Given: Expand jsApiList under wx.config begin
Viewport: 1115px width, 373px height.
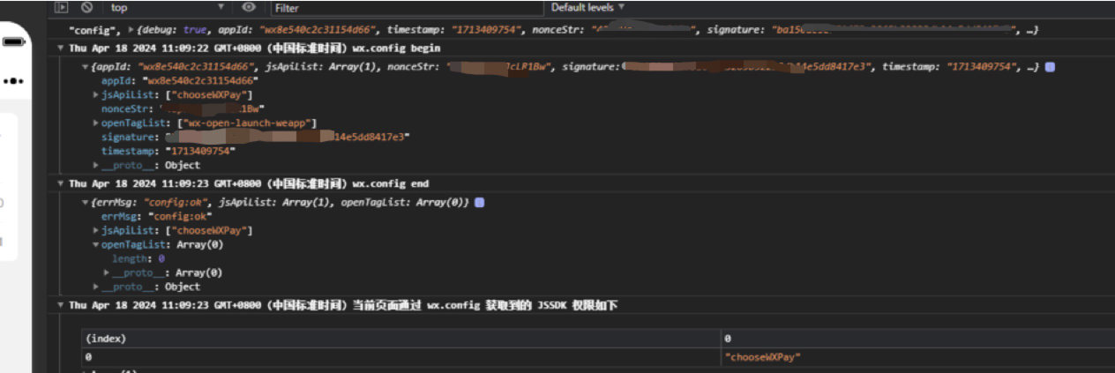Looking at the screenshot, I should 96,95.
